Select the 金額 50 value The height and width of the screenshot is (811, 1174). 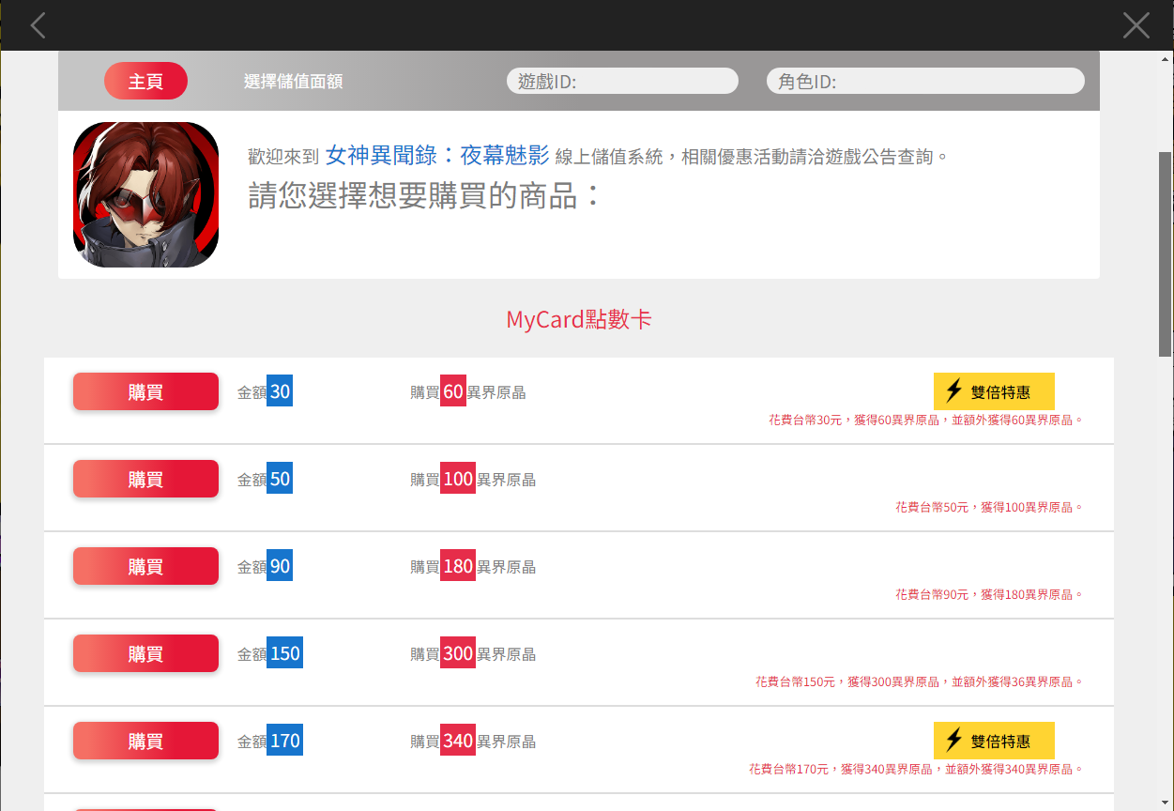(280, 479)
